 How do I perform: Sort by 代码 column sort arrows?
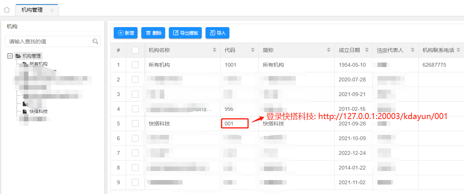click(x=253, y=50)
